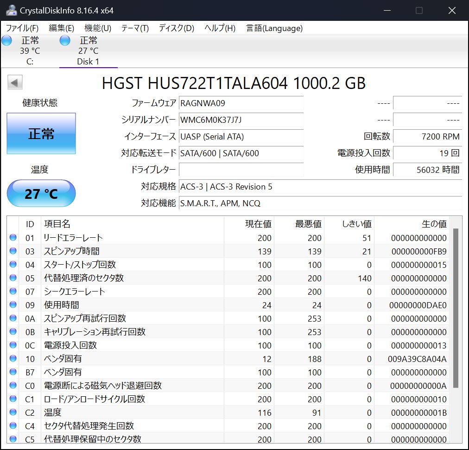Open the 機能(U) menu

[x=98, y=28]
